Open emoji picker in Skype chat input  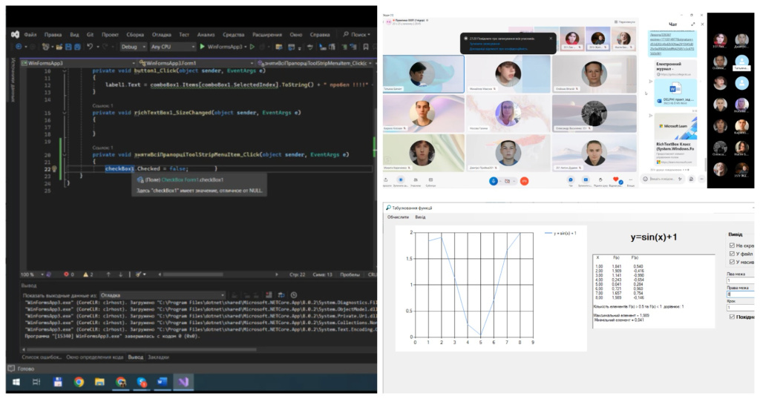(x=646, y=179)
